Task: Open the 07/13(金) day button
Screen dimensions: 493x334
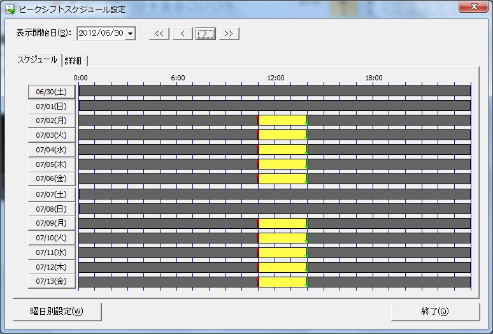Action: [52, 281]
